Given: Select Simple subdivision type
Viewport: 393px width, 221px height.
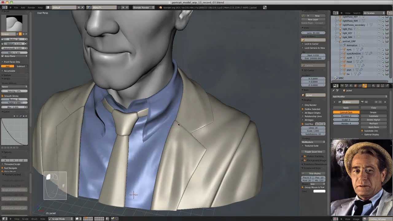Looking at the screenshot, I should point(373,112).
